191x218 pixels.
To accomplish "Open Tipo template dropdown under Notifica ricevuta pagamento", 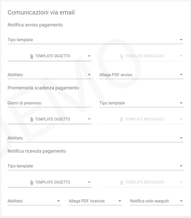I will pyautogui.click(x=96, y=166).
